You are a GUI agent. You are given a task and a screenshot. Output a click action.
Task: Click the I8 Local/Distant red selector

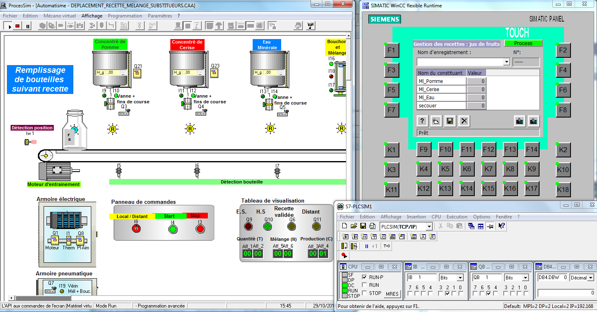click(x=136, y=229)
